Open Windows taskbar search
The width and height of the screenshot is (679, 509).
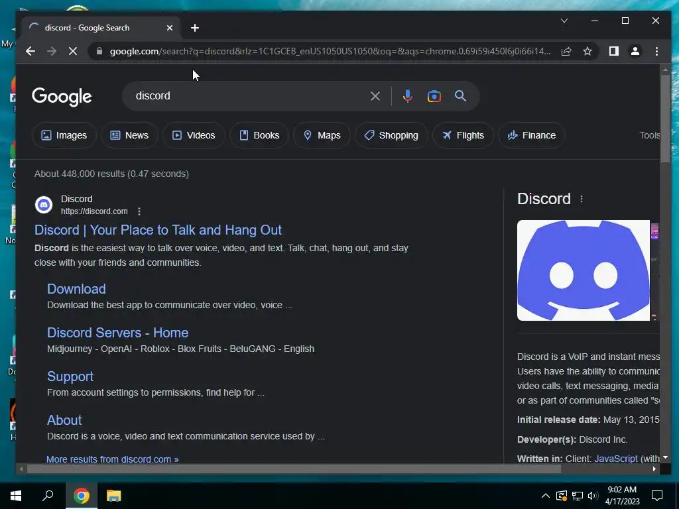point(48,496)
